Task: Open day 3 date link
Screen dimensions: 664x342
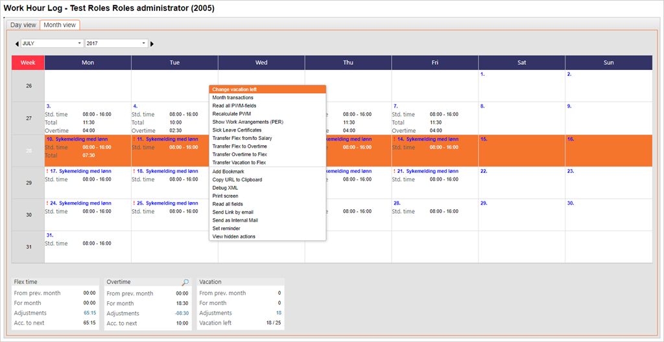Action: (x=49, y=106)
